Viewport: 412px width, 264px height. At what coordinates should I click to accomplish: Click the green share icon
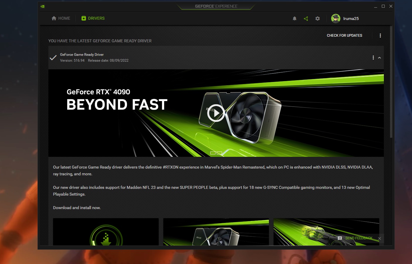(306, 19)
